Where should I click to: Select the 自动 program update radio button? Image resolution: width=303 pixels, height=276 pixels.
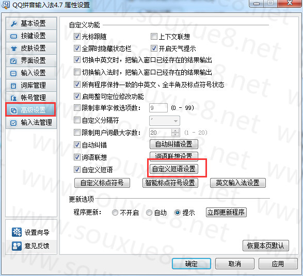[149, 213]
